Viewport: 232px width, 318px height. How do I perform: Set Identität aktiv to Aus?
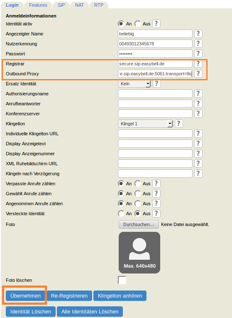coord(138,24)
